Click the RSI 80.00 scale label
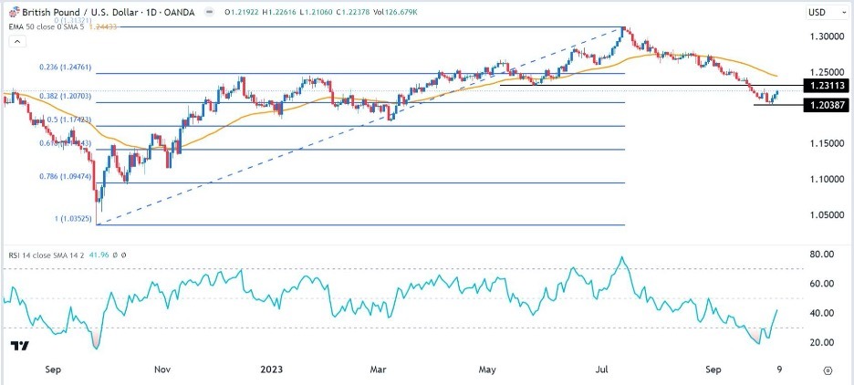 824,255
